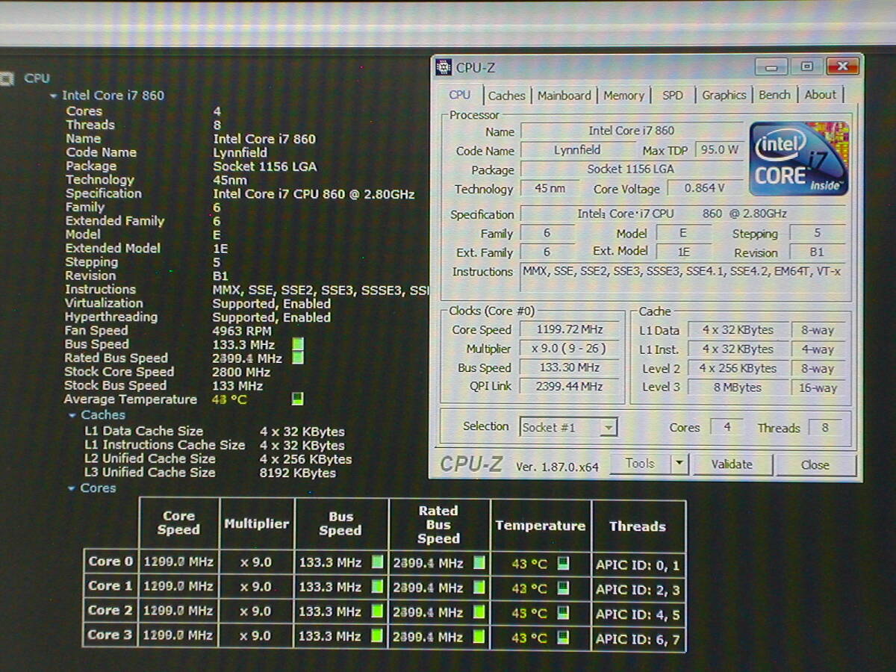Click the CPU-Z Threads count field showing 8
Image resolution: width=896 pixels, height=672 pixels.
pos(825,428)
